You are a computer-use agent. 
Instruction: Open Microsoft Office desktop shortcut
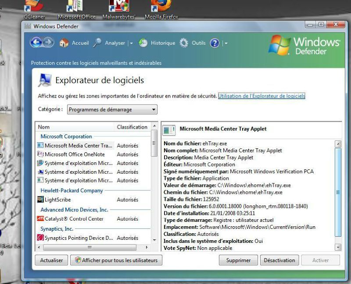click(76, 10)
